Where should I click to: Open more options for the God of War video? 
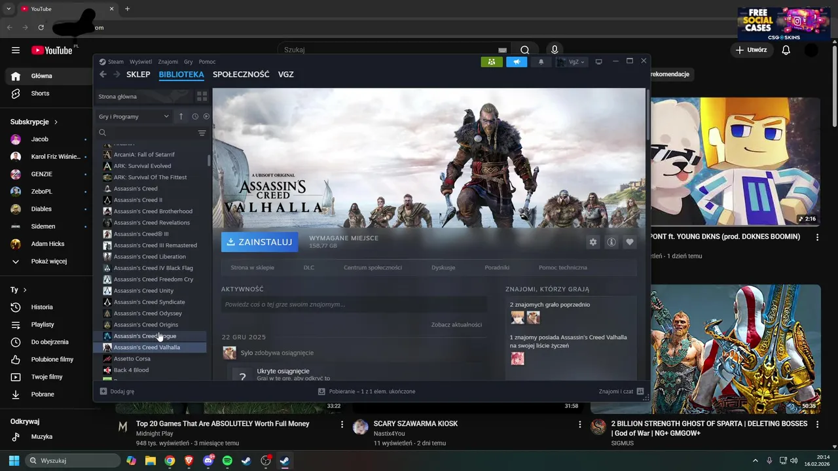pos(818,425)
